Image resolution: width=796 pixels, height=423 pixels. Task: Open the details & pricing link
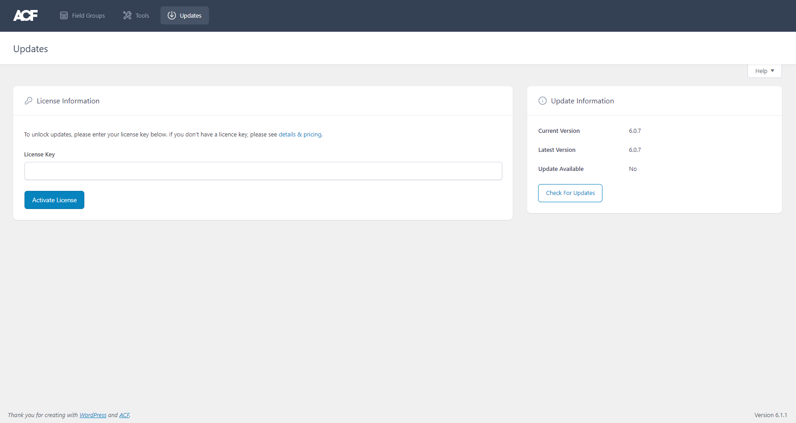(300, 135)
